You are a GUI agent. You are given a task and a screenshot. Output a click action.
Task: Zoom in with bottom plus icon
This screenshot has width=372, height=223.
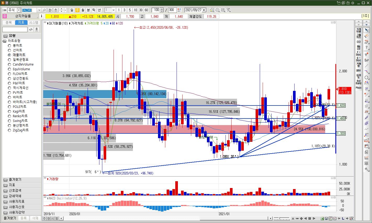[x=301, y=219]
